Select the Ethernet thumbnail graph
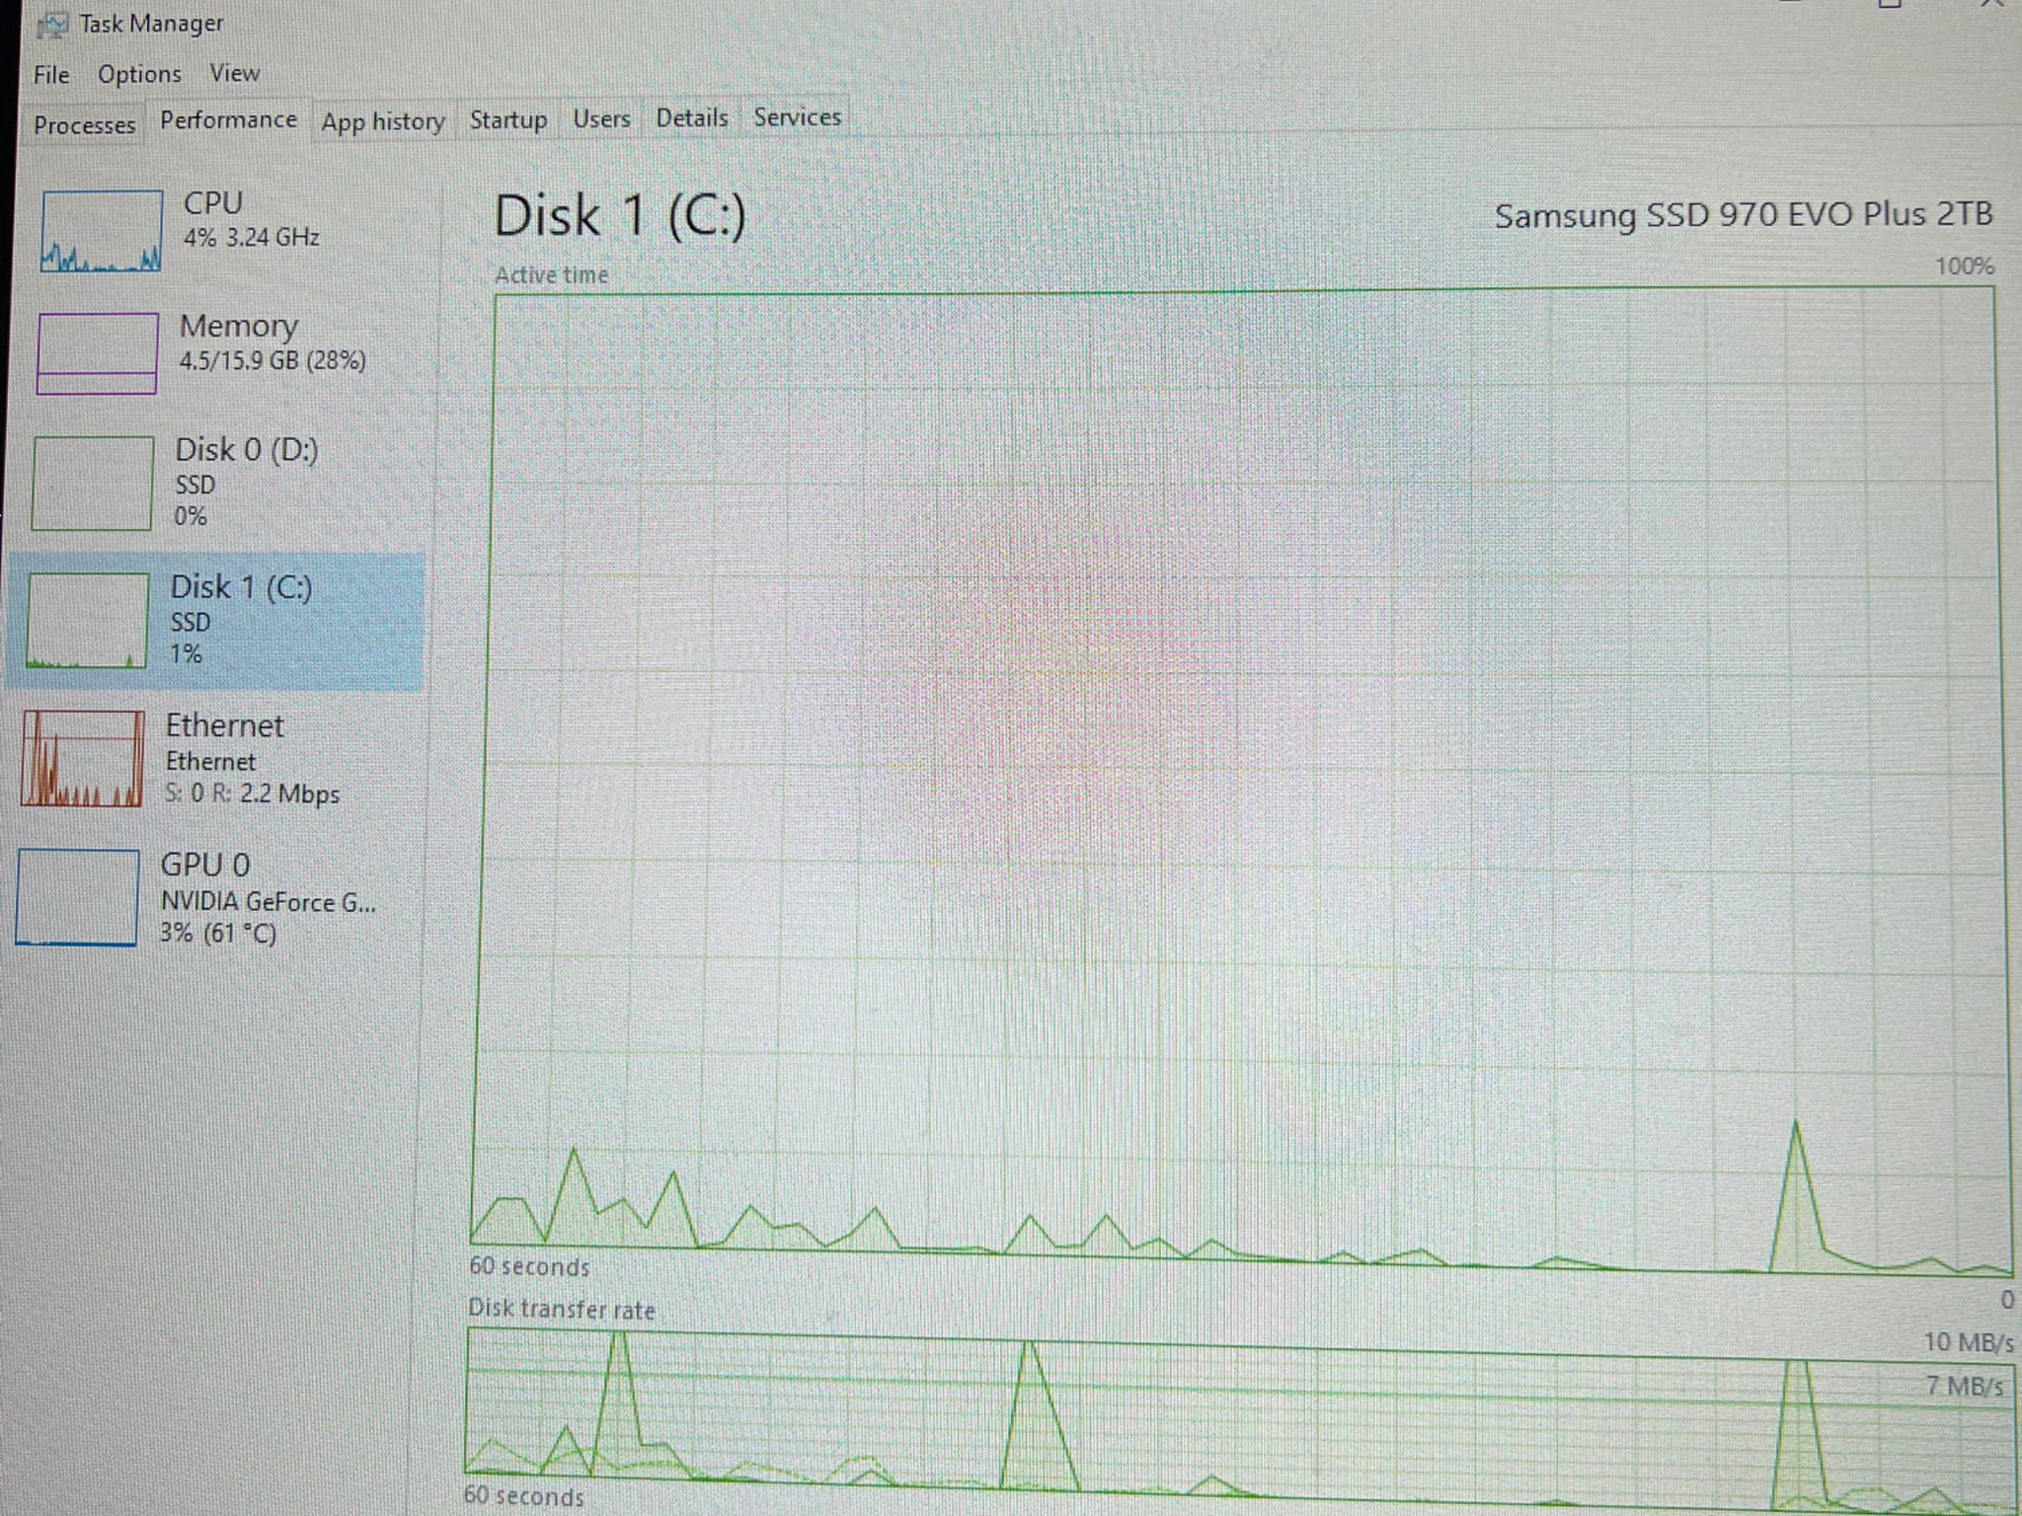The image size is (2022, 1516). pyautogui.click(x=83, y=759)
